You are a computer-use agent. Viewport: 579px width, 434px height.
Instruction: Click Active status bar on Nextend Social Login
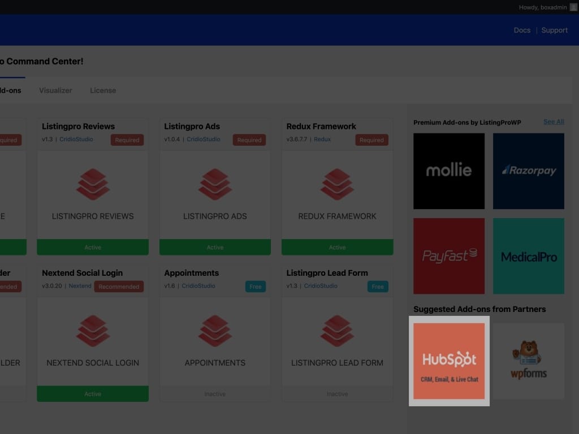(x=93, y=394)
